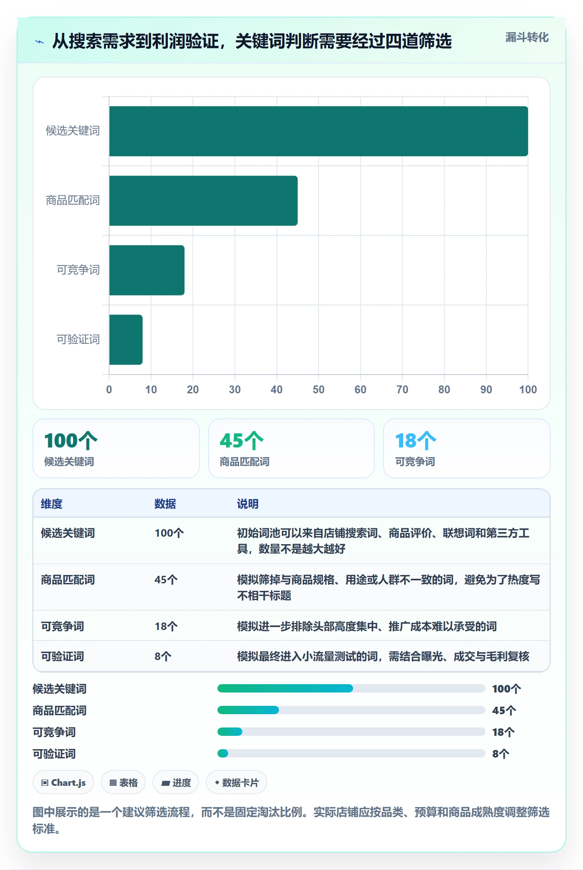Click the square icon in the Chart.js chip

point(45,783)
